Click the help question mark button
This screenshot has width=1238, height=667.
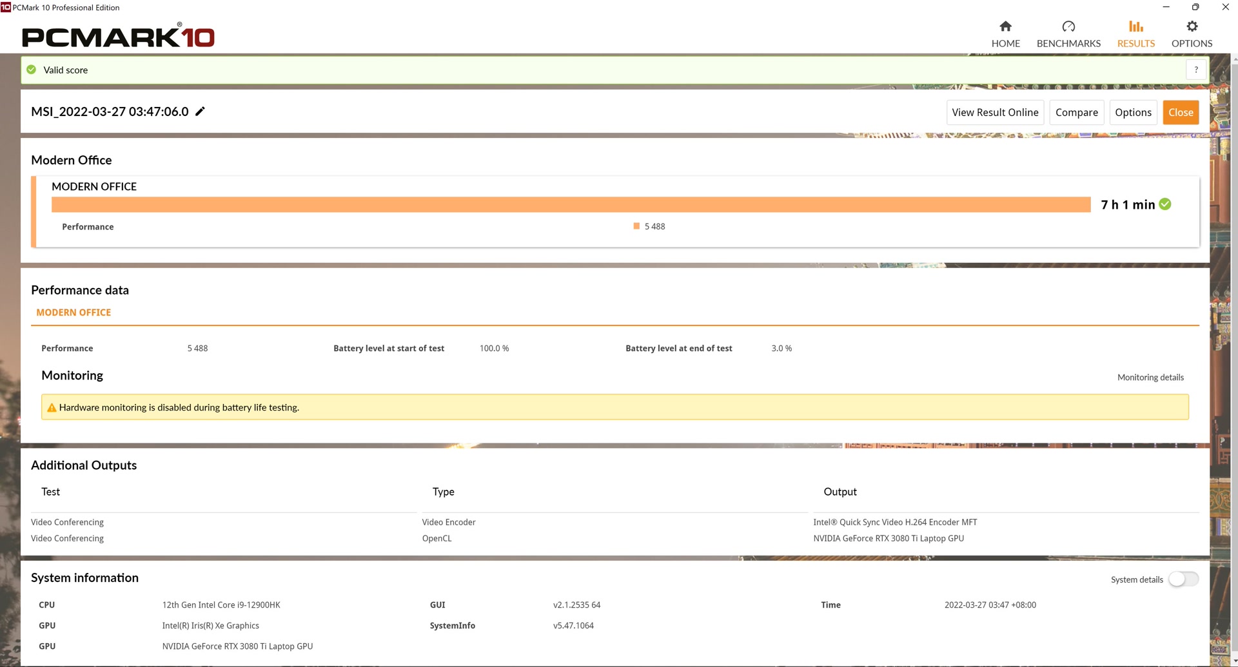(x=1196, y=70)
